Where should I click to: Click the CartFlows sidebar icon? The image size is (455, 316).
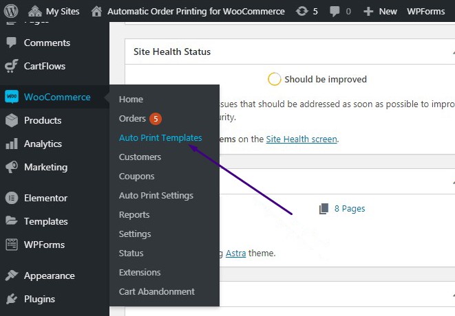click(x=12, y=66)
